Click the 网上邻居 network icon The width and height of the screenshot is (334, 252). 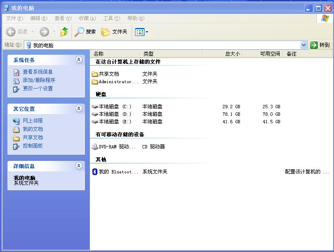[x=16, y=121]
